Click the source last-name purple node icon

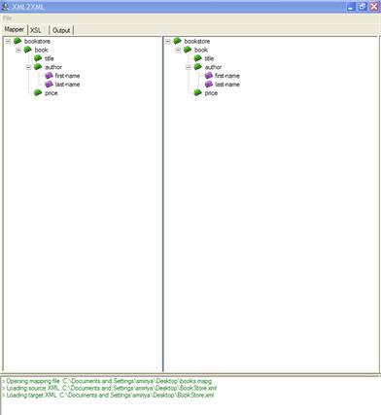point(49,84)
